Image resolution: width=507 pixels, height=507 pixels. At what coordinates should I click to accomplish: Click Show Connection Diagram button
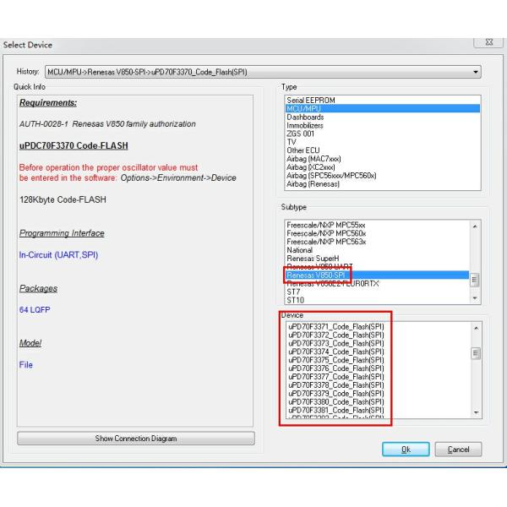[135, 439]
